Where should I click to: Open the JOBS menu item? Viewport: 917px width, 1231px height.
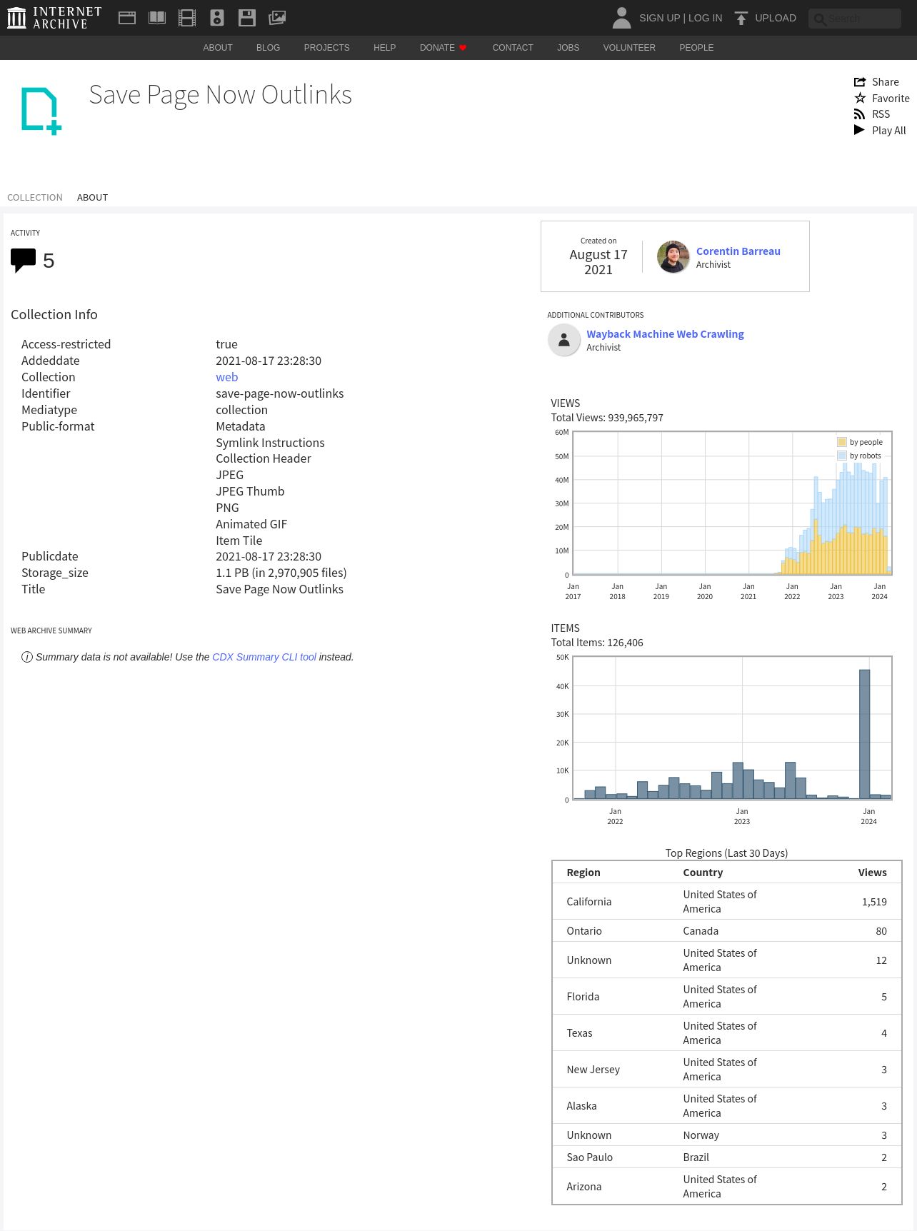[x=568, y=48]
